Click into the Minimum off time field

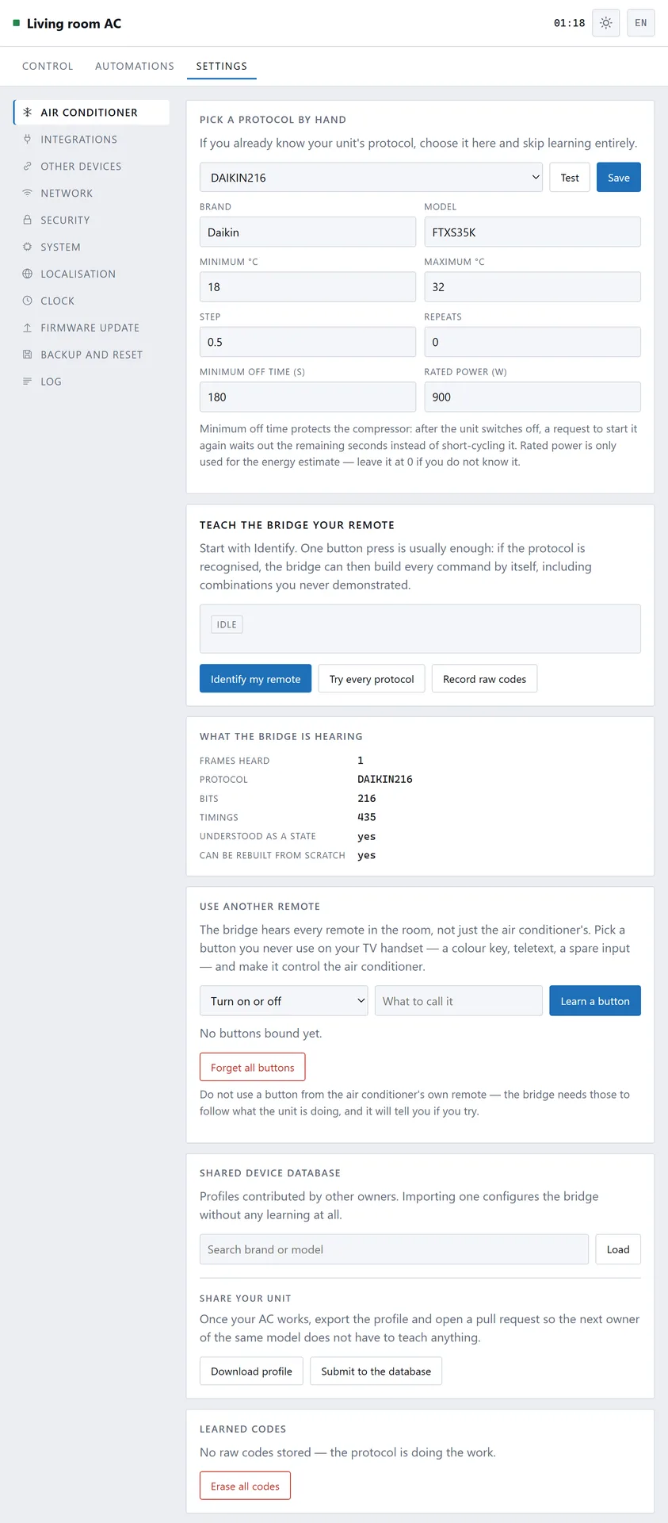click(x=307, y=397)
